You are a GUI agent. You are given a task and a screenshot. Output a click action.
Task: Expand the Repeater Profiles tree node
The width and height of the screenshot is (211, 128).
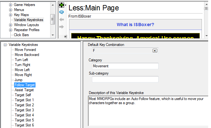[10, 30]
